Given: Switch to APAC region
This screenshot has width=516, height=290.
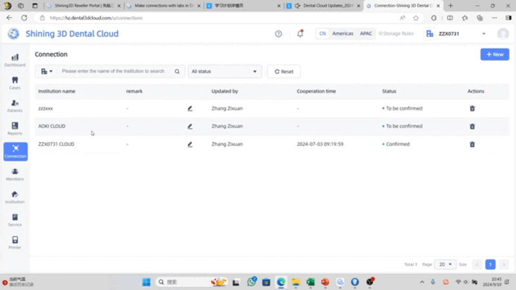Looking at the screenshot, I should (x=366, y=34).
